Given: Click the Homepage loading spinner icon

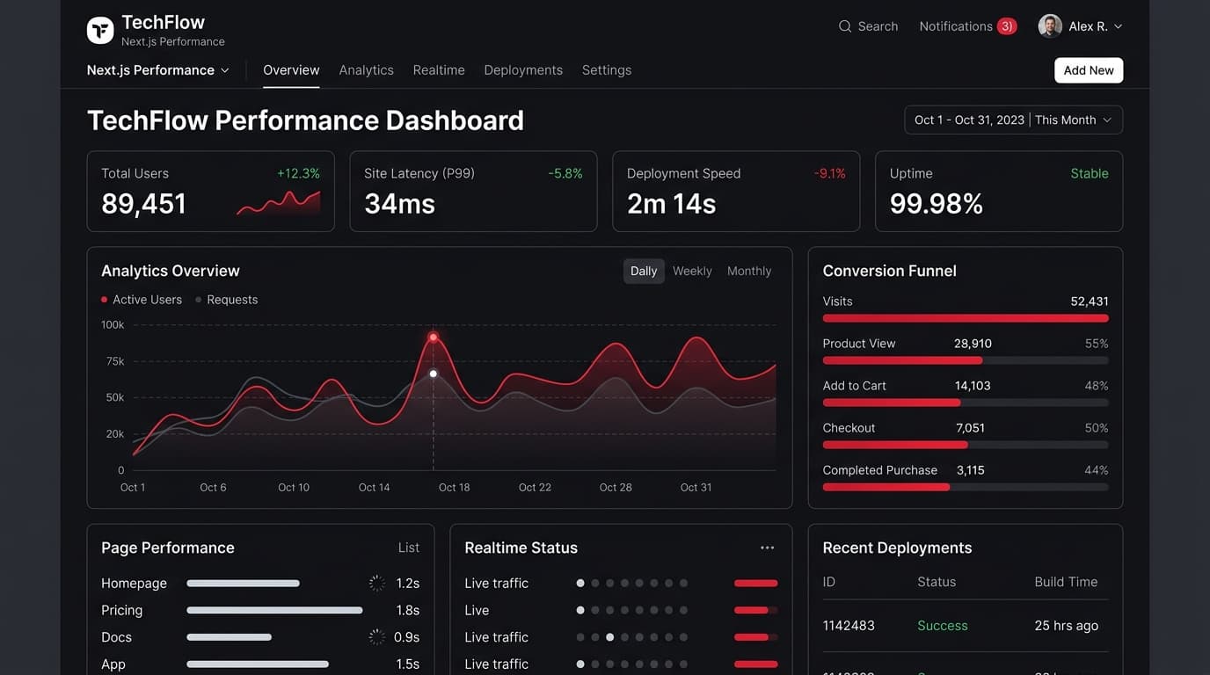Looking at the screenshot, I should tap(377, 583).
